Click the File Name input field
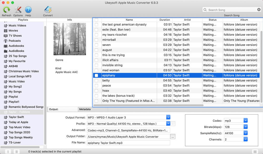The width and height of the screenshot is (263, 154). pyautogui.click(x=129, y=143)
